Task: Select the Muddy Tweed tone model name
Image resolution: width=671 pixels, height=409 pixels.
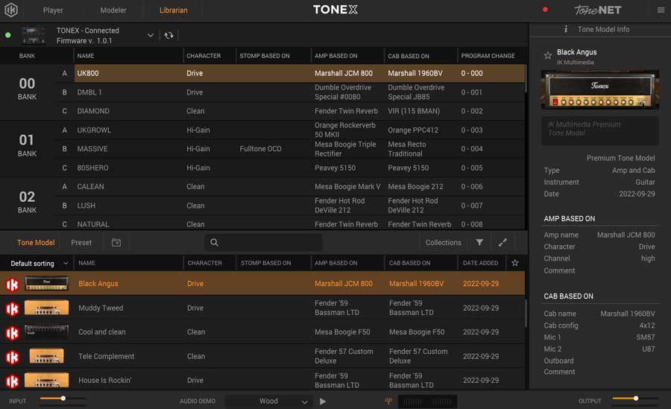Action: 101,308
